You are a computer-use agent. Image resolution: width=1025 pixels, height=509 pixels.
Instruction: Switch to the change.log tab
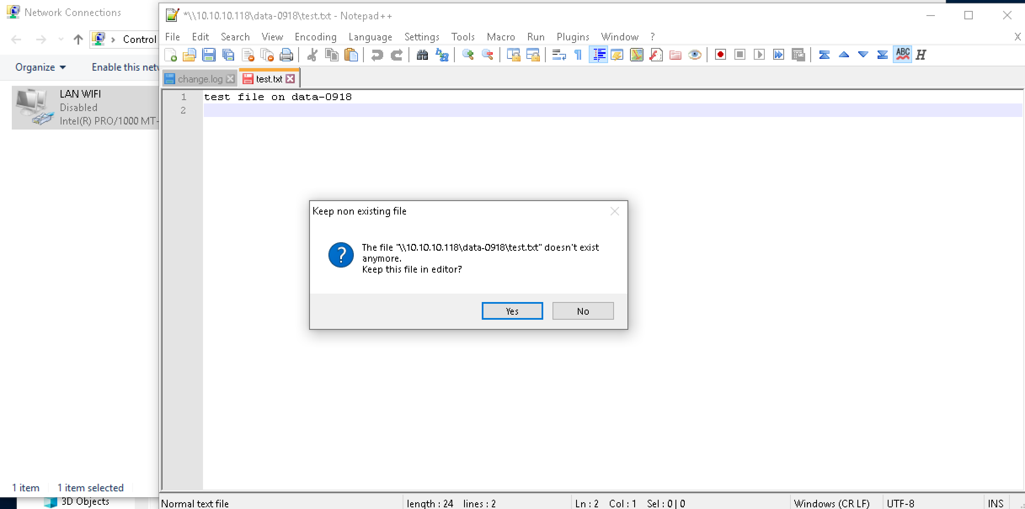click(x=200, y=79)
